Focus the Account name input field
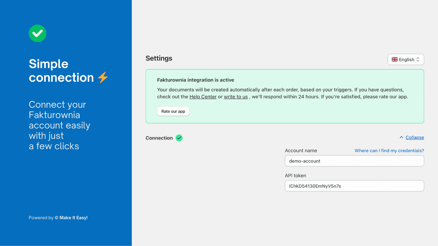438x246 pixels. coord(354,161)
